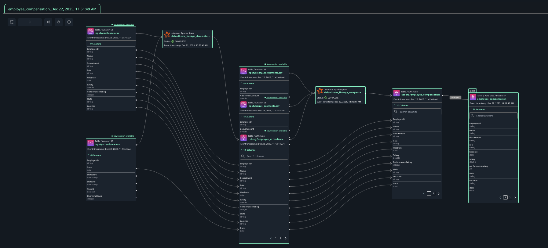
Task: Select ShiftStart column in input/attendance.csv
Action: click(111, 176)
